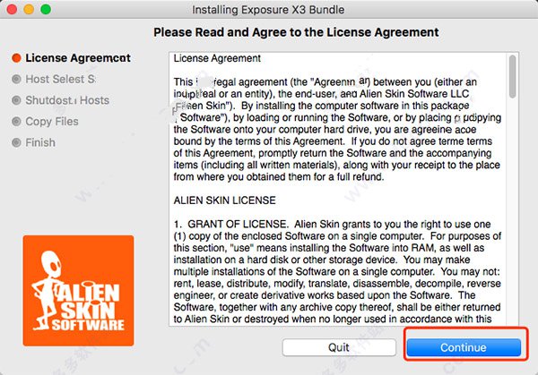Select the License Agreement step label
The image size is (538, 375).
pyautogui.click(x=78, y=58)
